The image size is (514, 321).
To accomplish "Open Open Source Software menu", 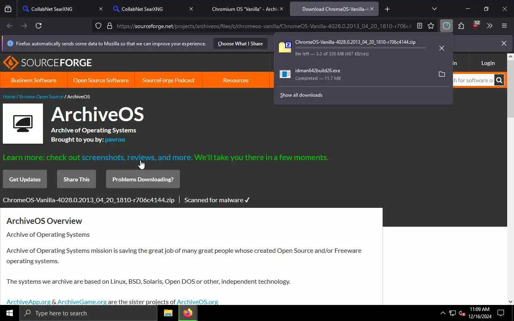I will click(x=101, y=80).
